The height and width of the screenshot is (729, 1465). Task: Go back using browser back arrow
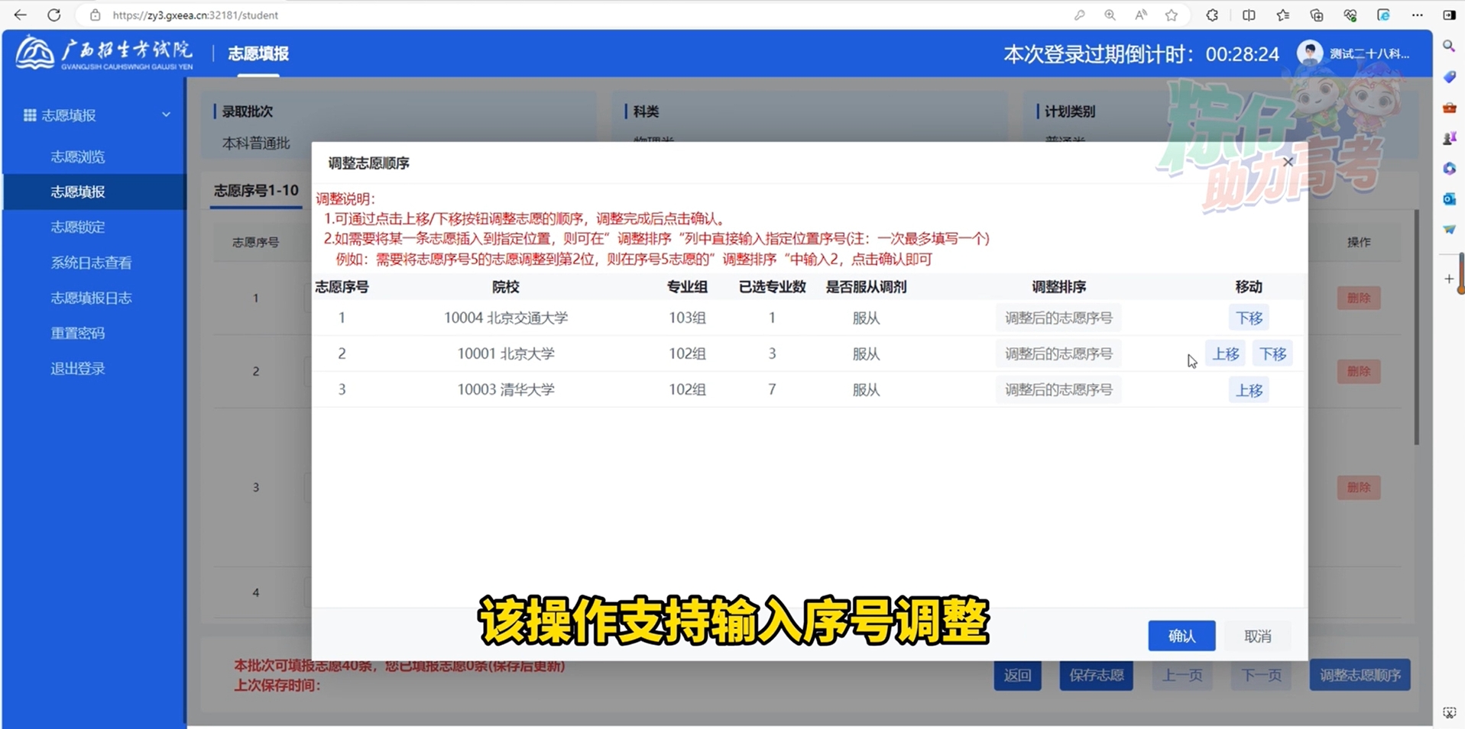21,15
